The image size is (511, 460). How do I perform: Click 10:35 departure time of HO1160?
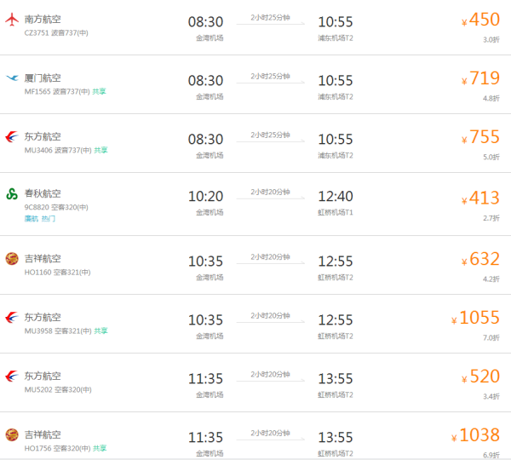coord(205,262)
